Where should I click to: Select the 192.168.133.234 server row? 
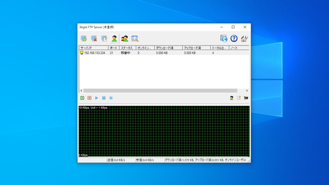coord(164,53)
